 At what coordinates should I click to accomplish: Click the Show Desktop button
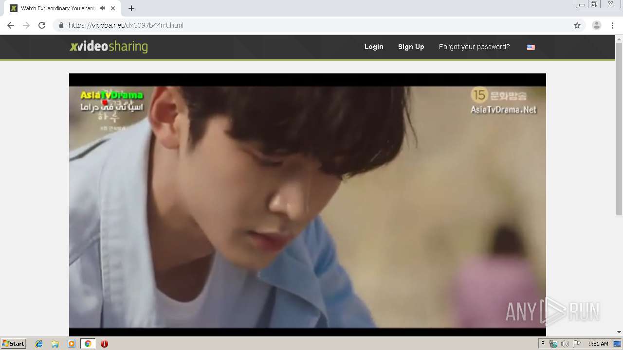tap(618, 344)
